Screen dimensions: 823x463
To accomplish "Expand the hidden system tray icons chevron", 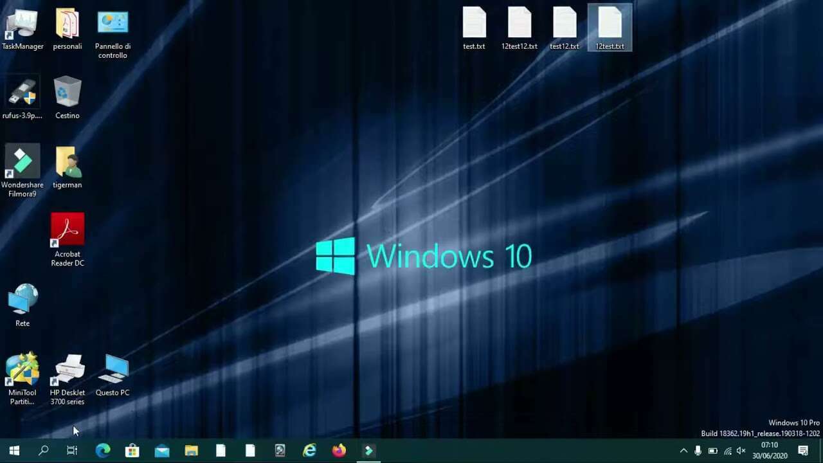I will [683, 451].
